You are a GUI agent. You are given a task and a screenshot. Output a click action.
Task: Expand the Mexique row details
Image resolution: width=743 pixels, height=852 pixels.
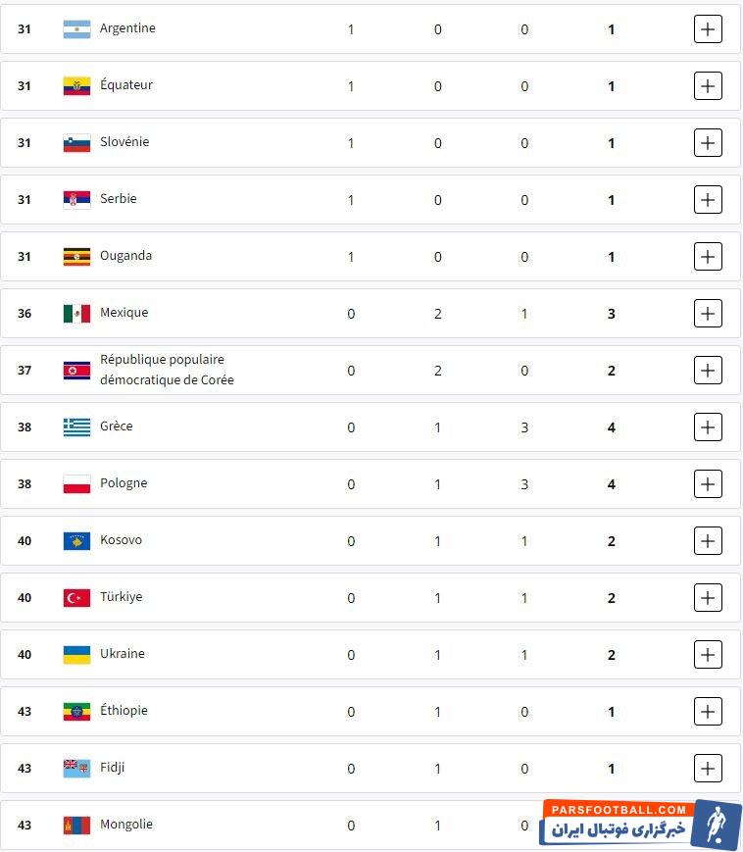708,314
